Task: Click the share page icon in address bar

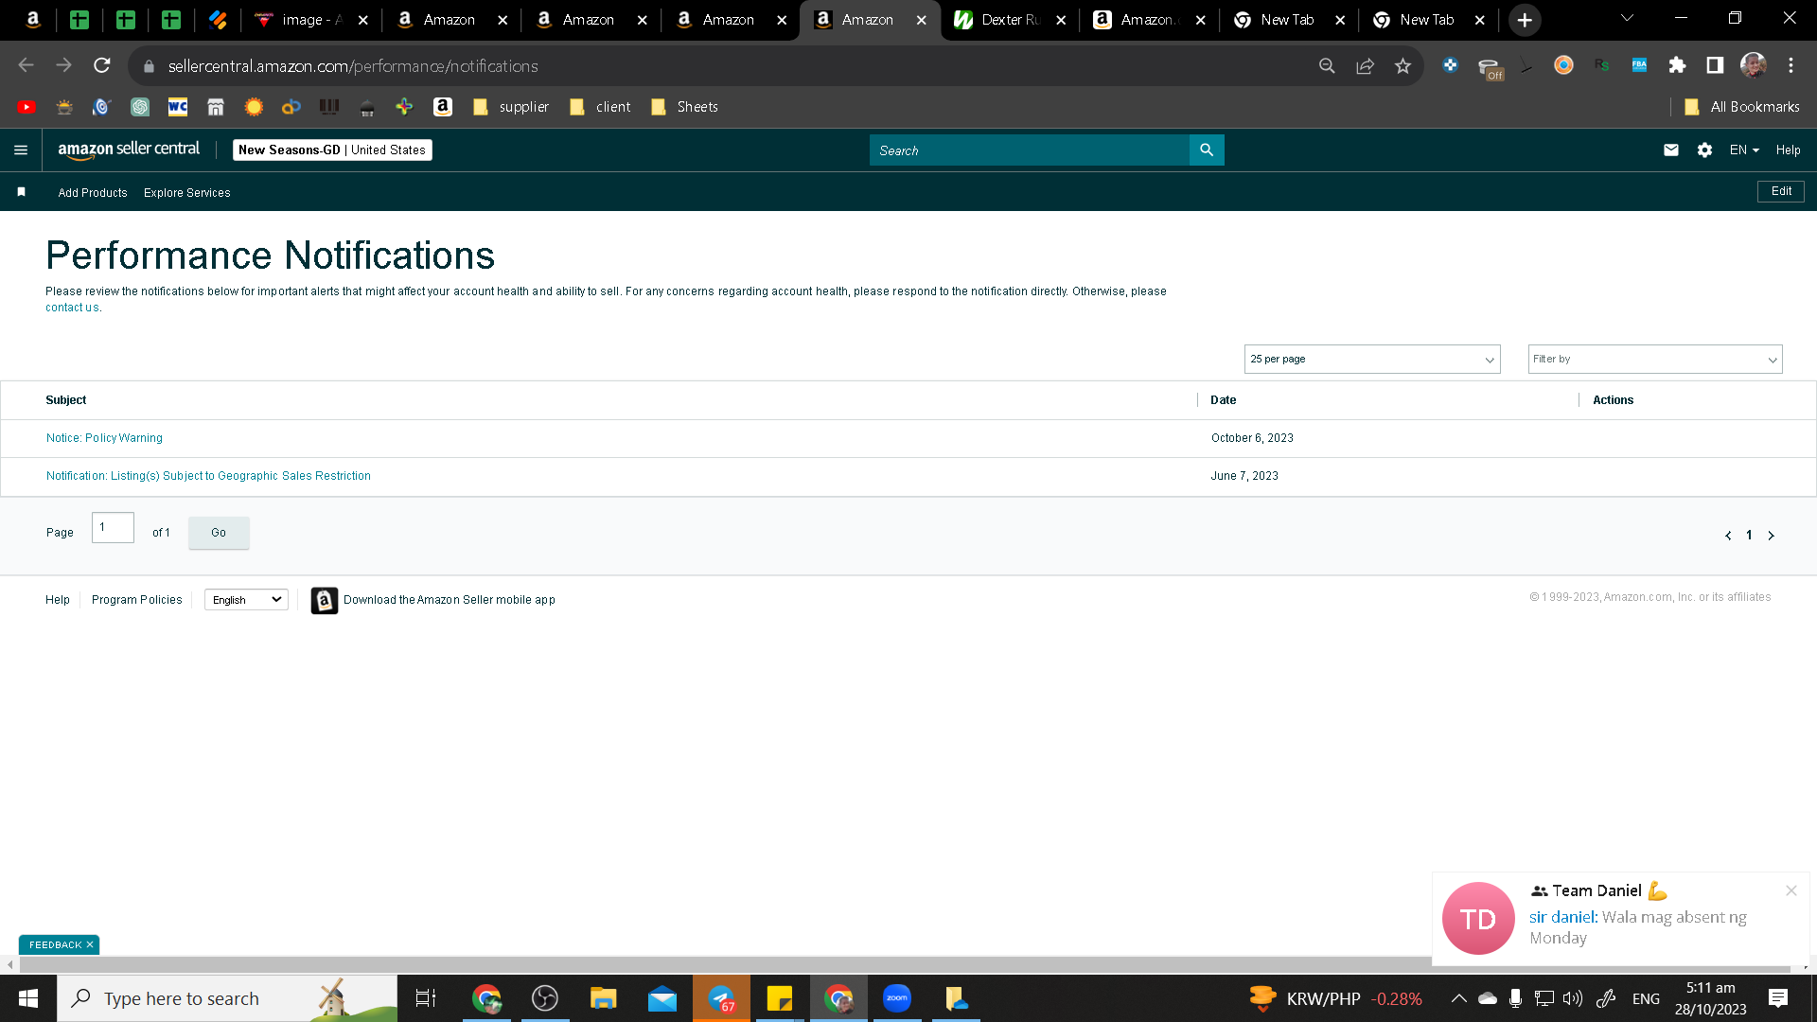Action: tap(1365, 65)
